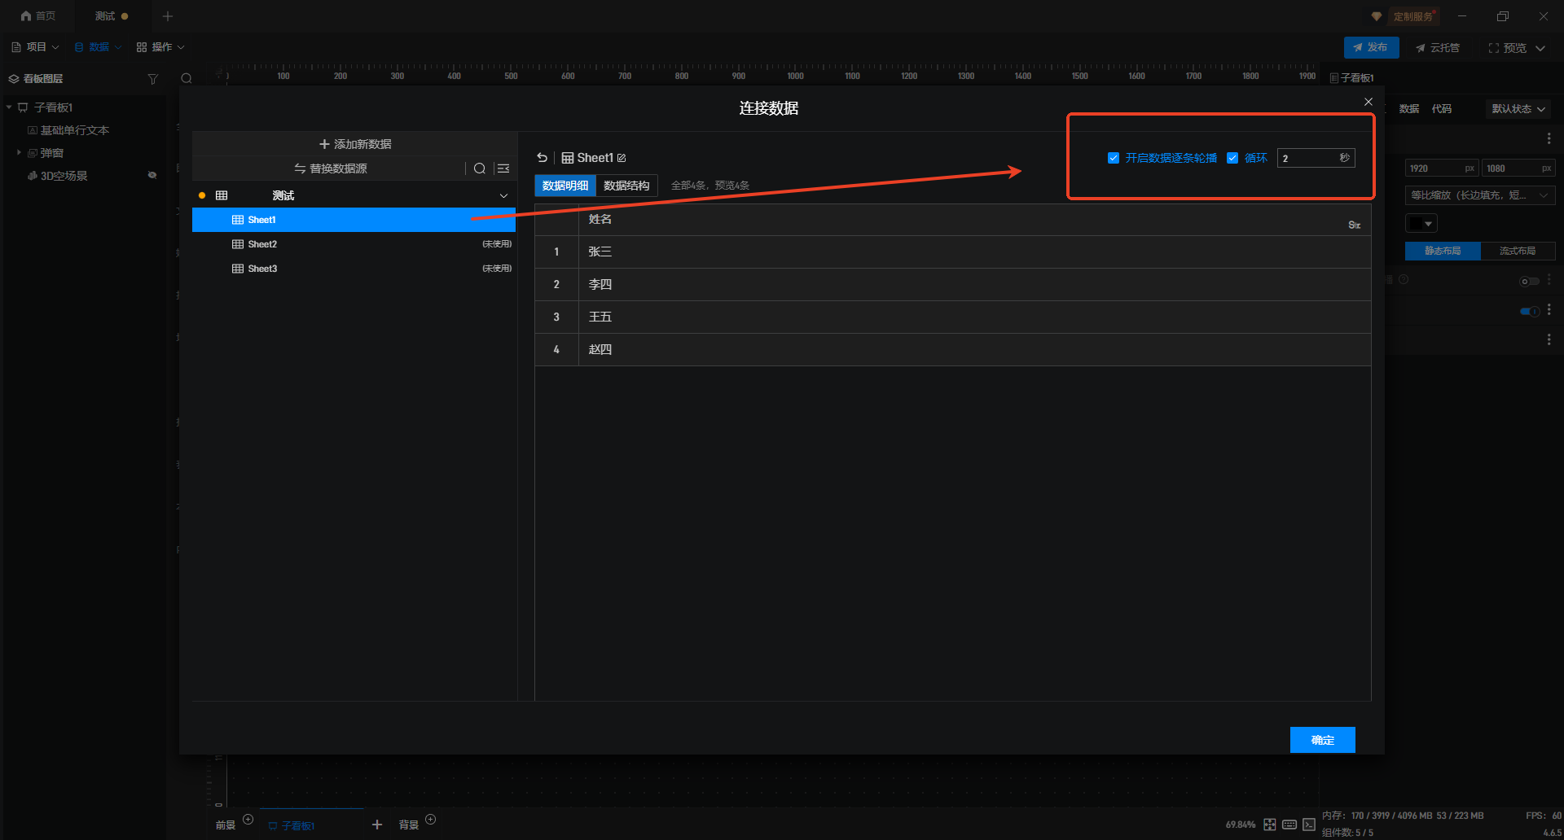Close the 连接数据 dialog with X

1368,102
